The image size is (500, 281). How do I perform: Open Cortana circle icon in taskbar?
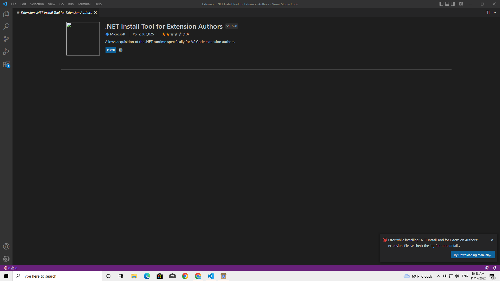[x=108, y=276]
